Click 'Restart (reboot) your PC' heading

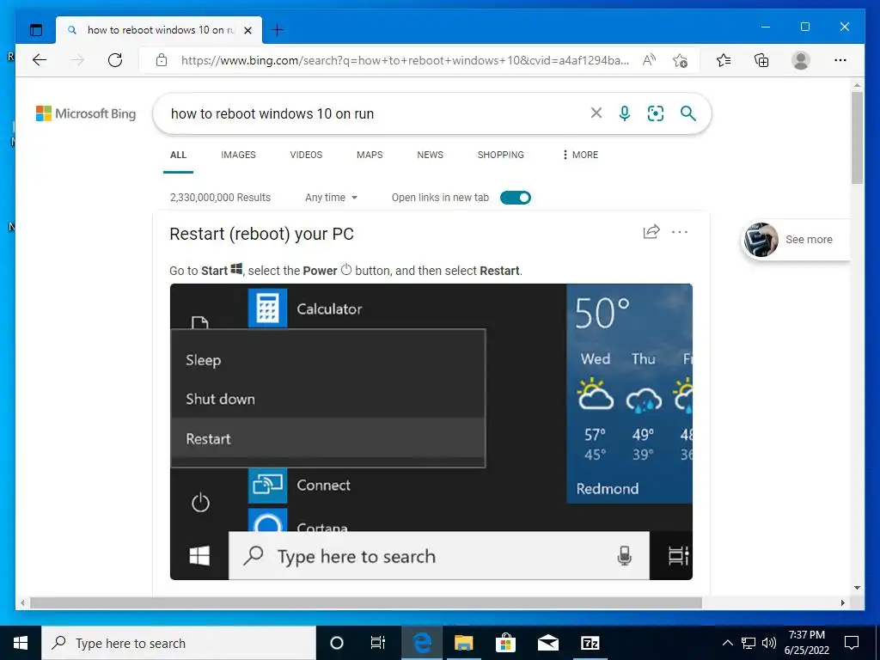click(x=261, y=234)
